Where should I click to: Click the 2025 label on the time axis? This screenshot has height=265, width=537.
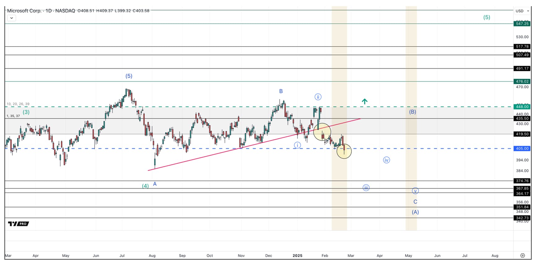(297, 255)
